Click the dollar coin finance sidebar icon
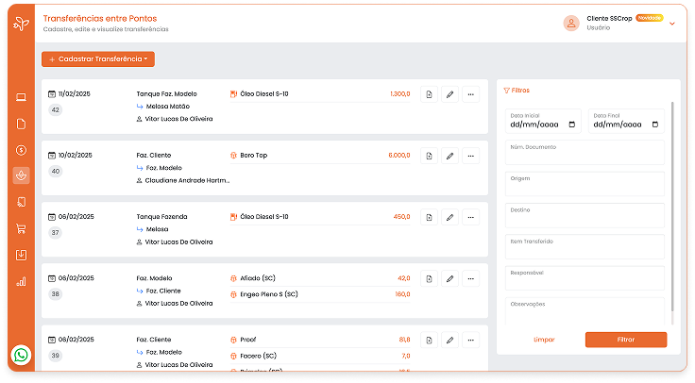The width and height of the screenshot is (695, 383). 22,149
